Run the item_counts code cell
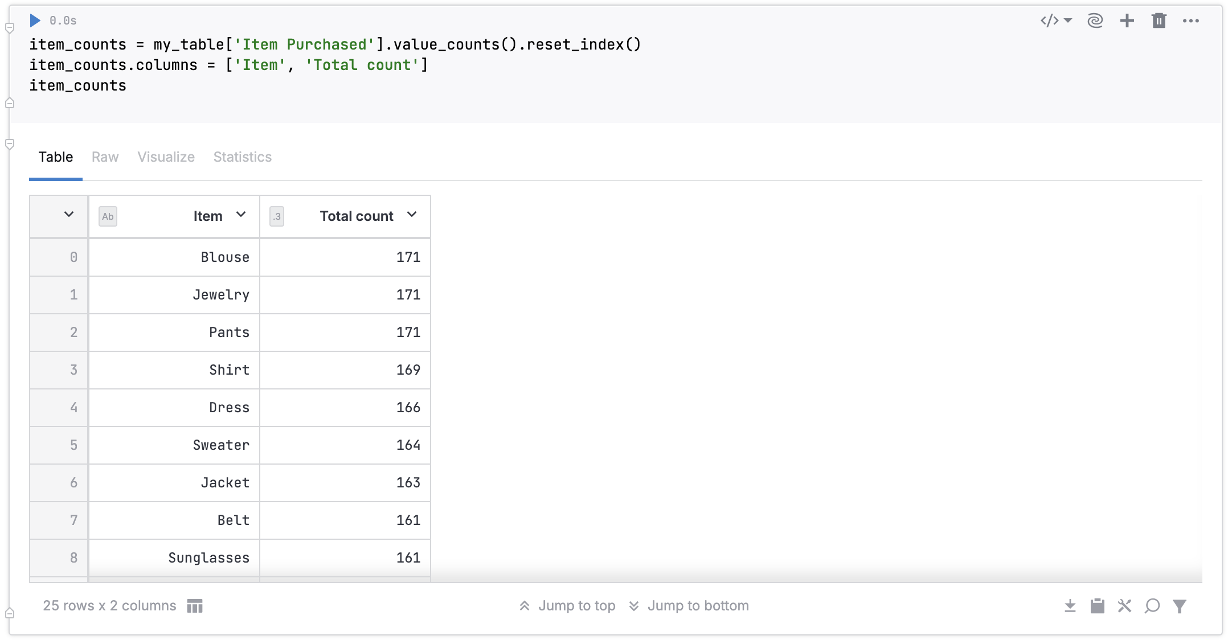The image size is (1228, 640). 35,20
